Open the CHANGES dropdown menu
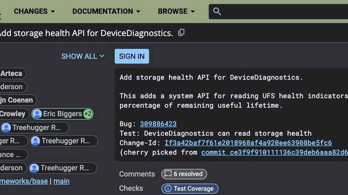Screen dimensions: 348x195 [x=34, y=11]
